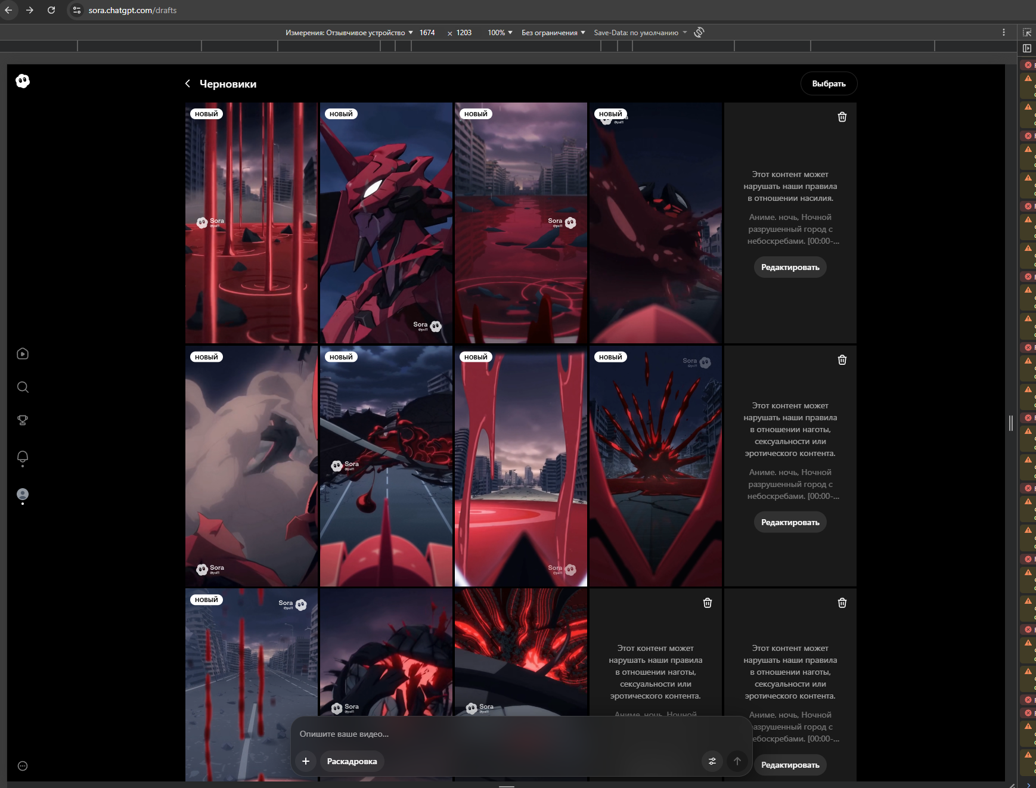Image resolution: width=1036 pixels, height=788 pixels.
Task: Expand the 'Без ограничения' throttling dropdown
Action: click(x=553, y=33)
